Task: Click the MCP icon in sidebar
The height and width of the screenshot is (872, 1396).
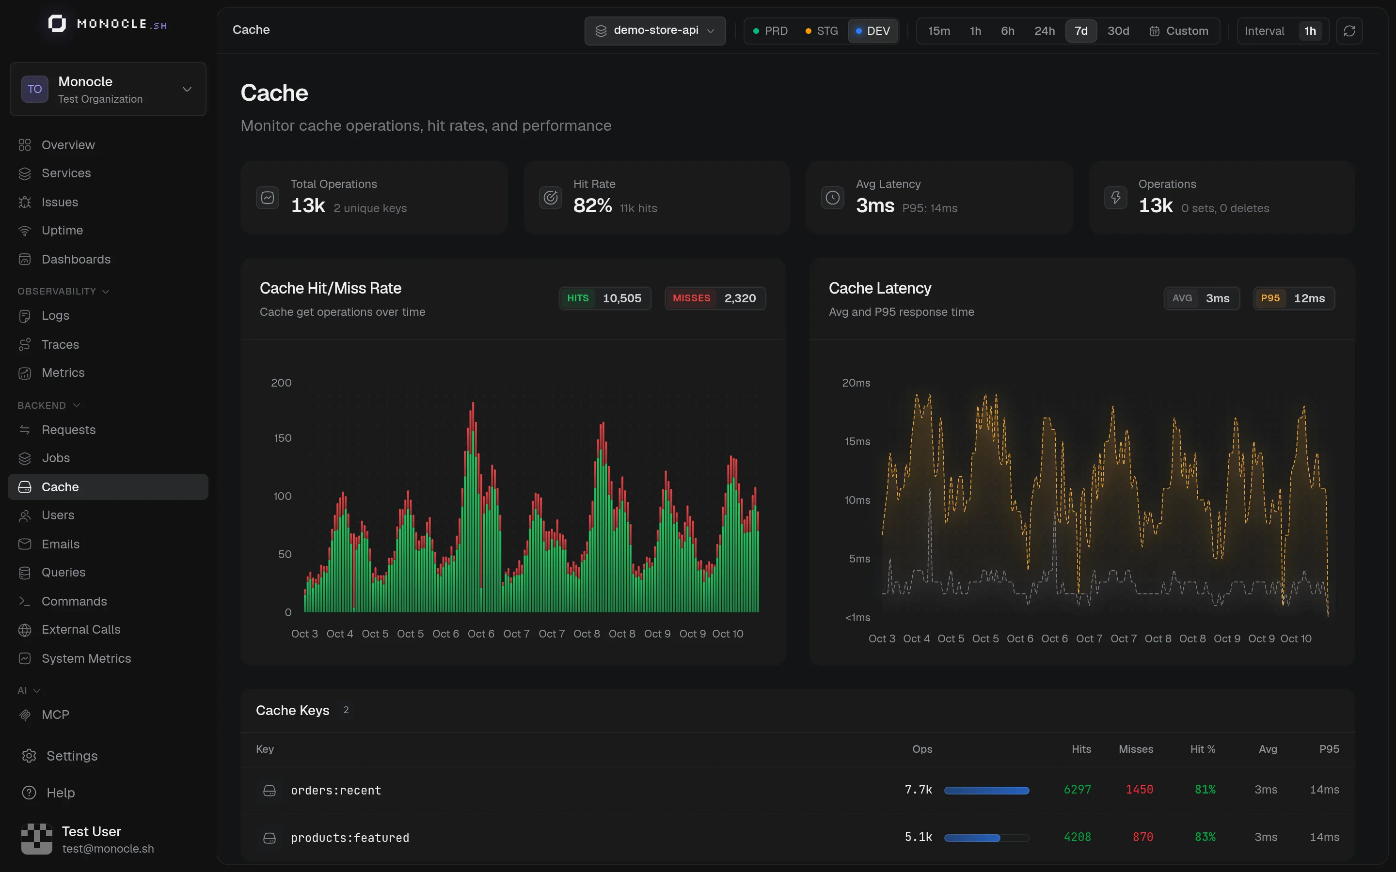Action: click(x=24, y=715)
